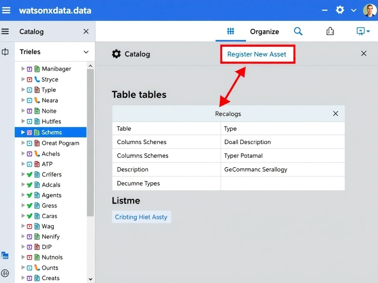The image size is (378, 283).
Task: Click the red document icon of Oreat Pogram
Action: (x=37, y=143)
